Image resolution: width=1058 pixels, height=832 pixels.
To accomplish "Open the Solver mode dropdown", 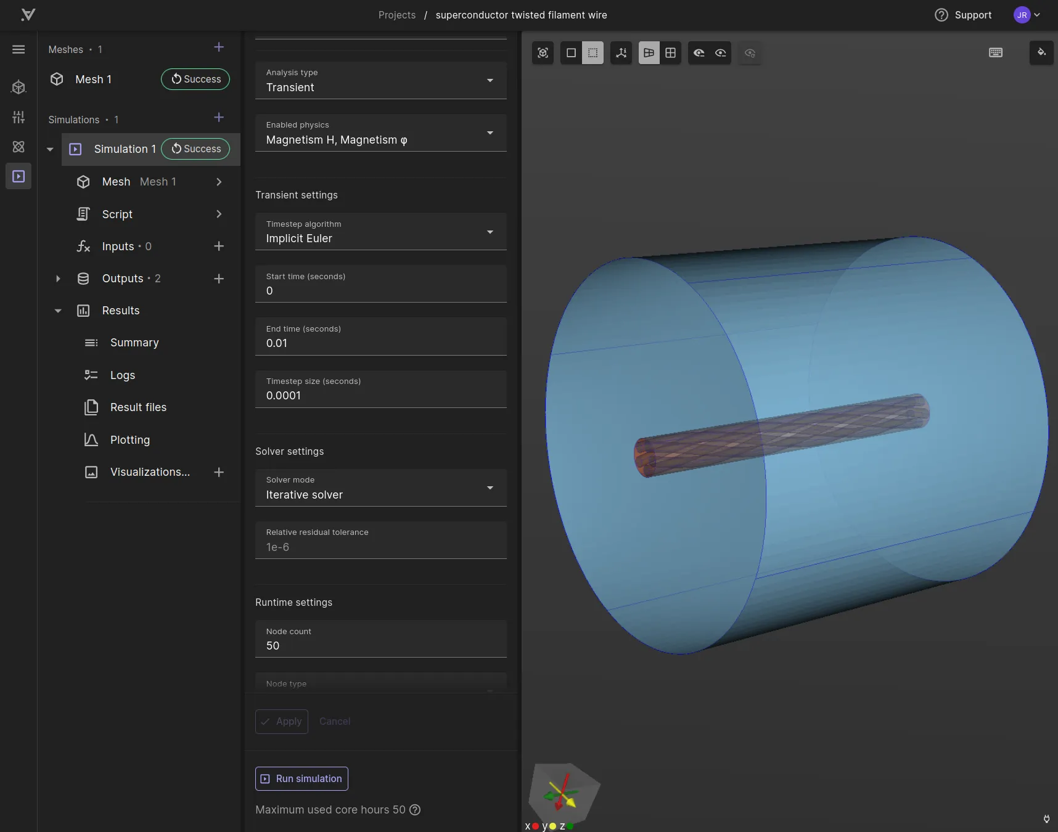I will click(381, 488).
